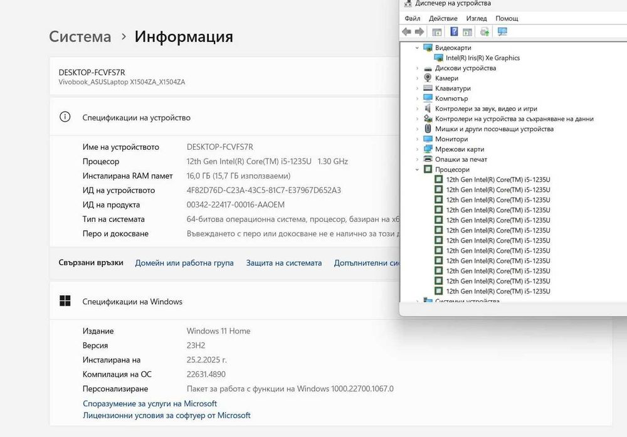Click the version value 23H2
This screenshot has width=627, height=437.
pyautogui.click(x=196, y=345)
